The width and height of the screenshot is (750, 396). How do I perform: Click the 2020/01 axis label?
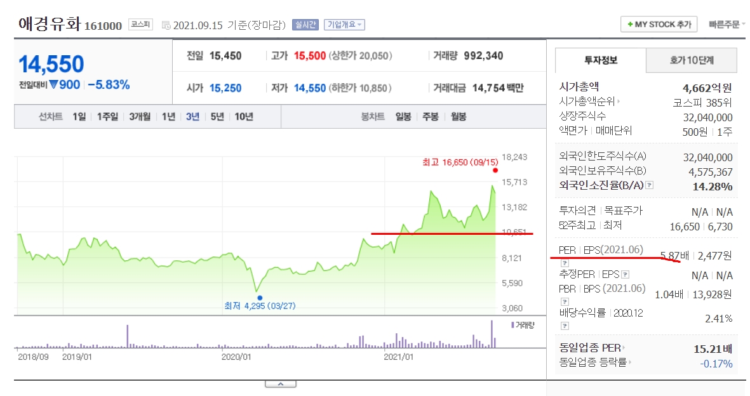pyautogui.click(x=236, y=357)
